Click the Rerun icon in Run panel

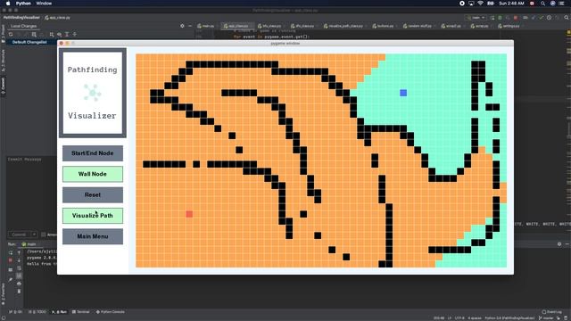point(11,252)
